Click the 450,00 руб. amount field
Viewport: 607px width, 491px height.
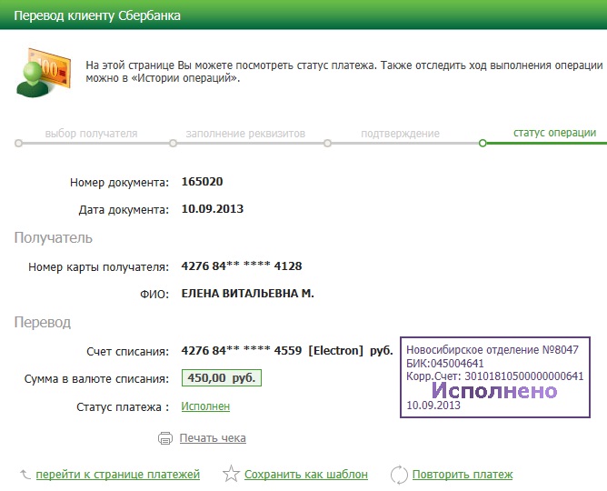click(x=222, y=378)
